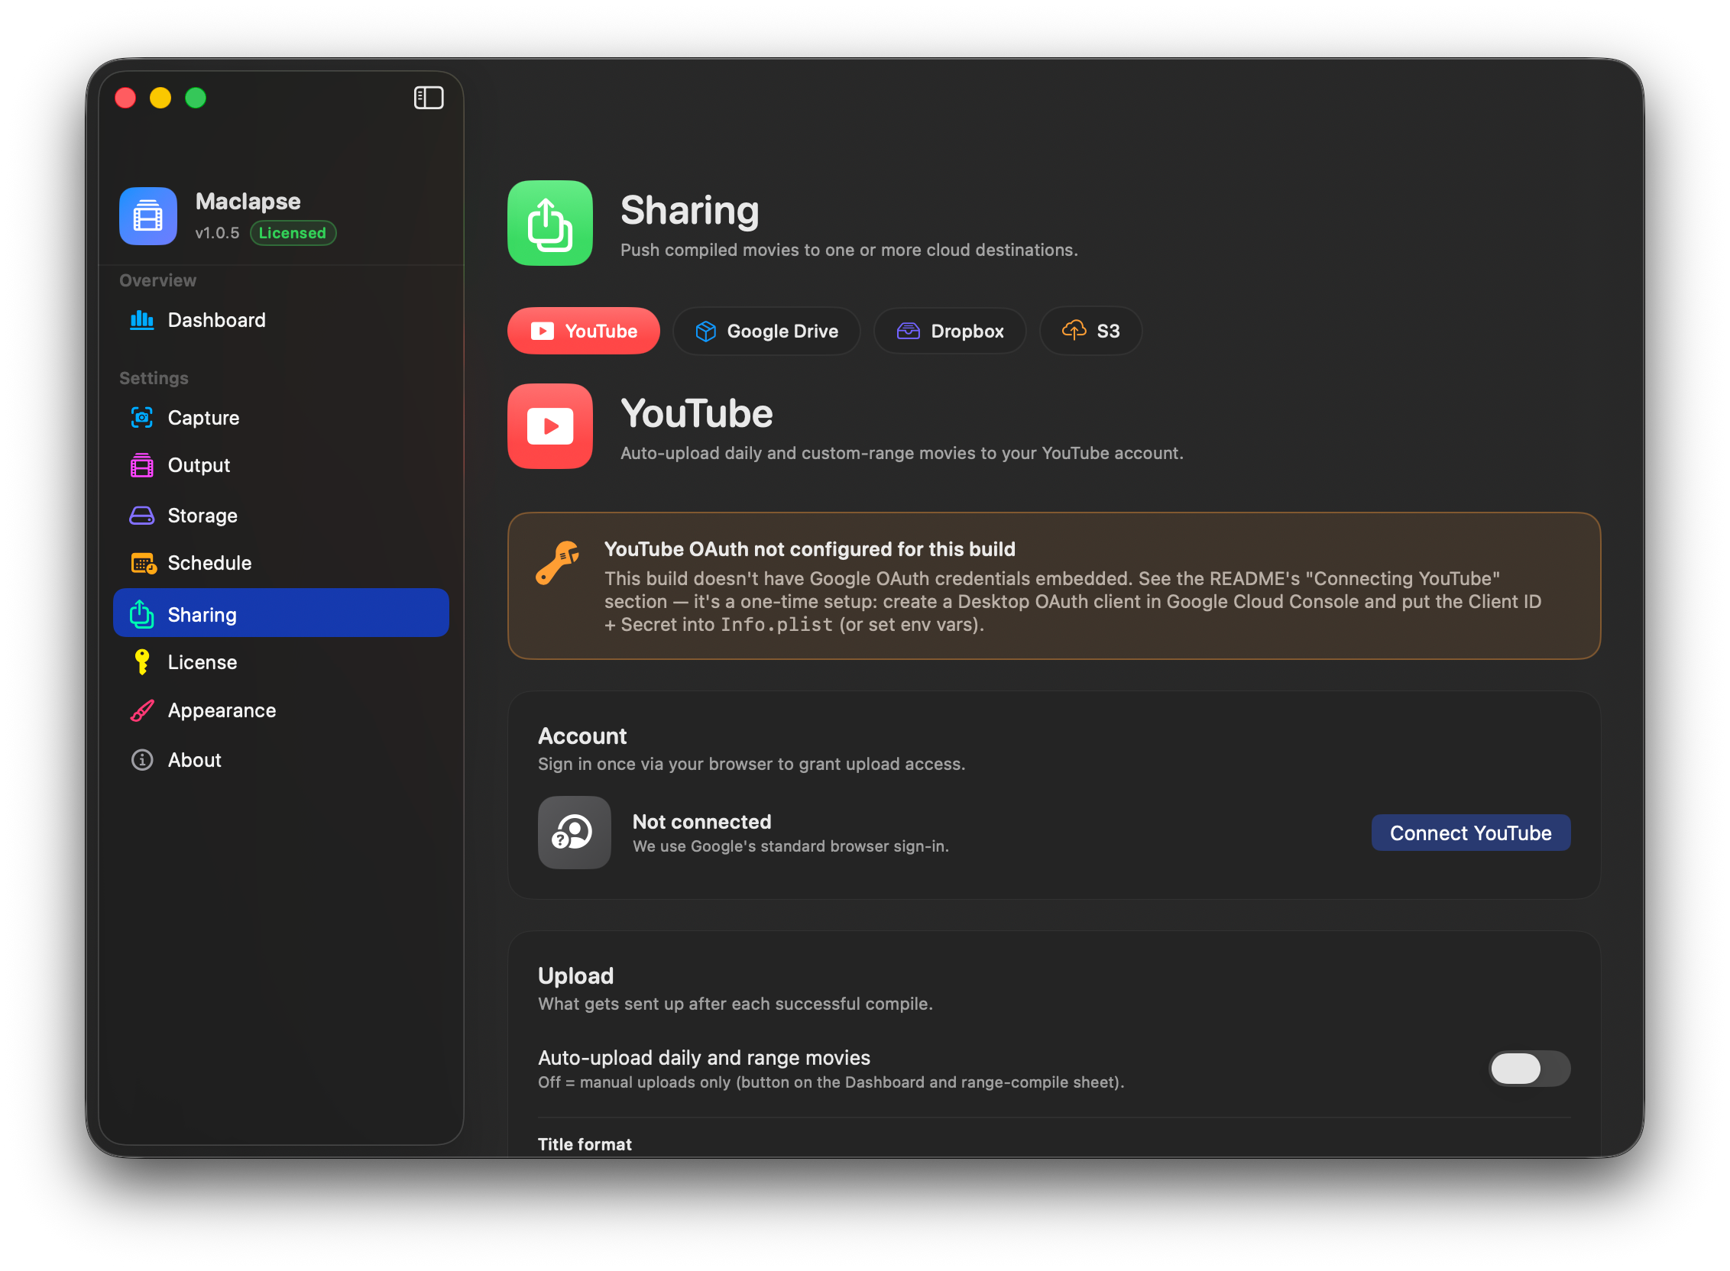
Task: Click the Connect YouTube button
Action: [x=1470, y=833]
